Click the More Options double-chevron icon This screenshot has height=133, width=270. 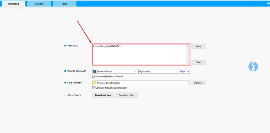click(65, 95)
